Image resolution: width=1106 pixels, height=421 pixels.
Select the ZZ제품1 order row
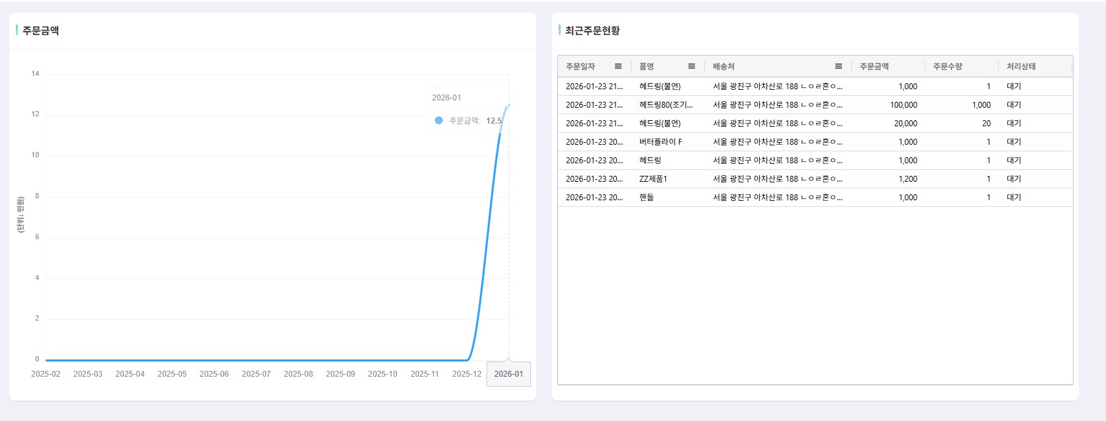pos(653,178)
